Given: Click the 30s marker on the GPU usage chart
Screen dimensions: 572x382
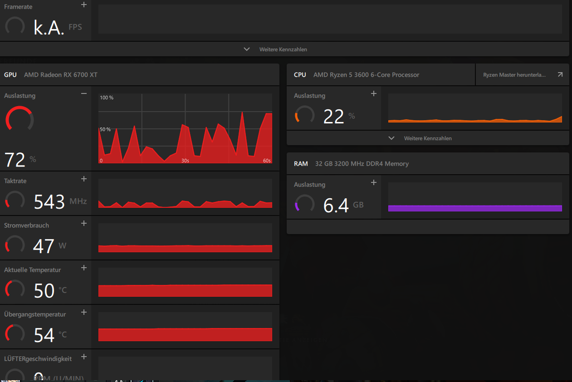Looking at the screenshot, I should 185,161.
